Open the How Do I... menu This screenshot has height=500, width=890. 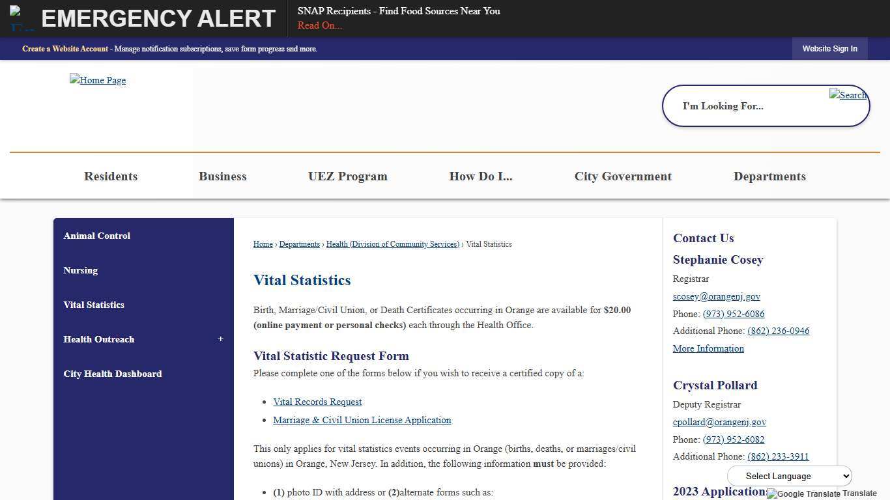[x=480, y=176]
